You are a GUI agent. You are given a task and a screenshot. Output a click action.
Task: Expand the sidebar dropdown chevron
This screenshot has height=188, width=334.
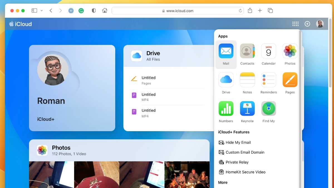(41, 11)
